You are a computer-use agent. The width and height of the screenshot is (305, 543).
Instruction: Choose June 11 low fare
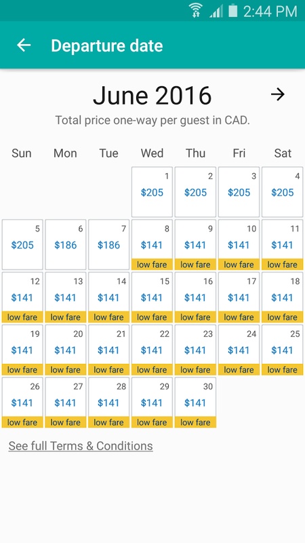pos(283,244)
